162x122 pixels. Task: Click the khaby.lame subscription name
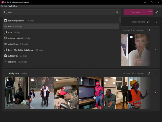(14, 73)
